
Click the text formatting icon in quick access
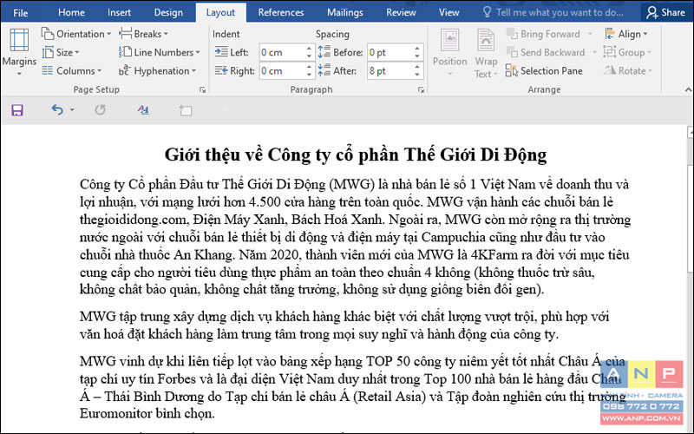pos(143,109)
